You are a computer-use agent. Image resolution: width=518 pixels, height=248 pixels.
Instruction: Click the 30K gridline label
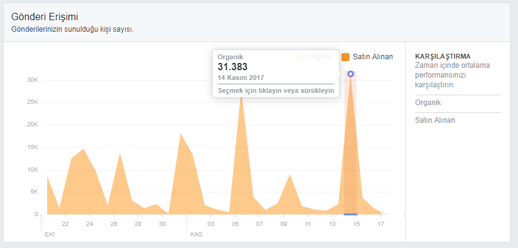(x=32, y=80)
